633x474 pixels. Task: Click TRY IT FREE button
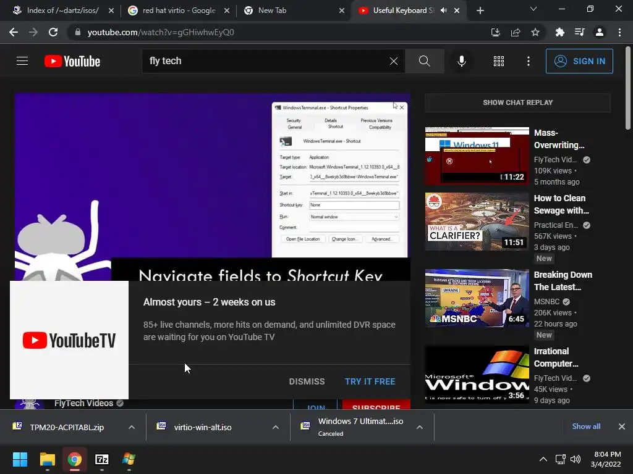[370, 381]
